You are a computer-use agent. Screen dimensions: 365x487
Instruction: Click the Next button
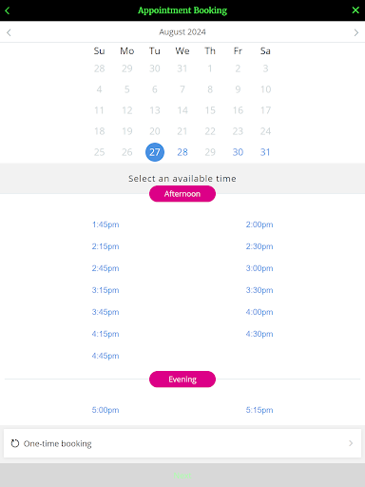coord(182,476)
